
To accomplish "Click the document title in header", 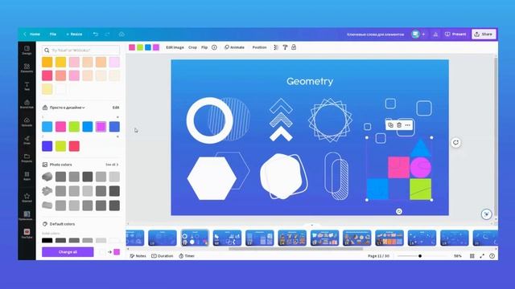I will point(376,34).
